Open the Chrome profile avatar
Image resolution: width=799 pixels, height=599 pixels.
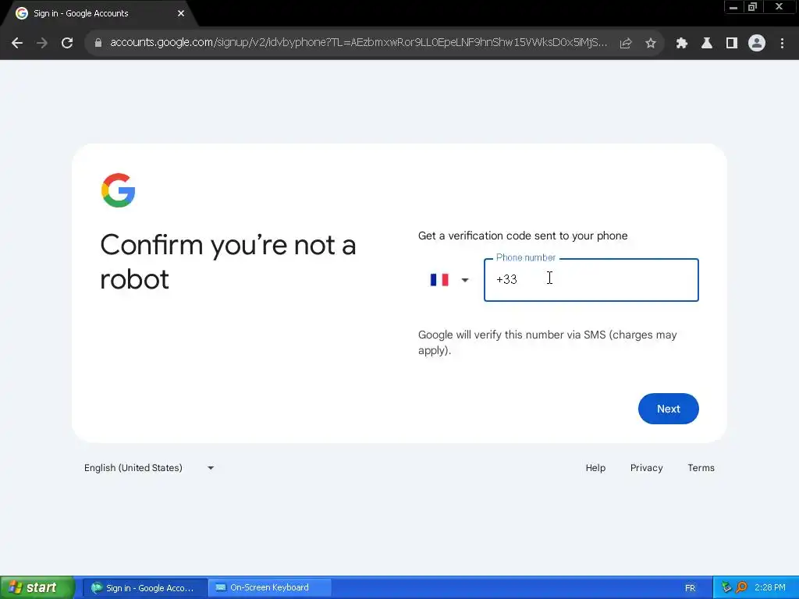pyautogui.click(x=757, y=44)
